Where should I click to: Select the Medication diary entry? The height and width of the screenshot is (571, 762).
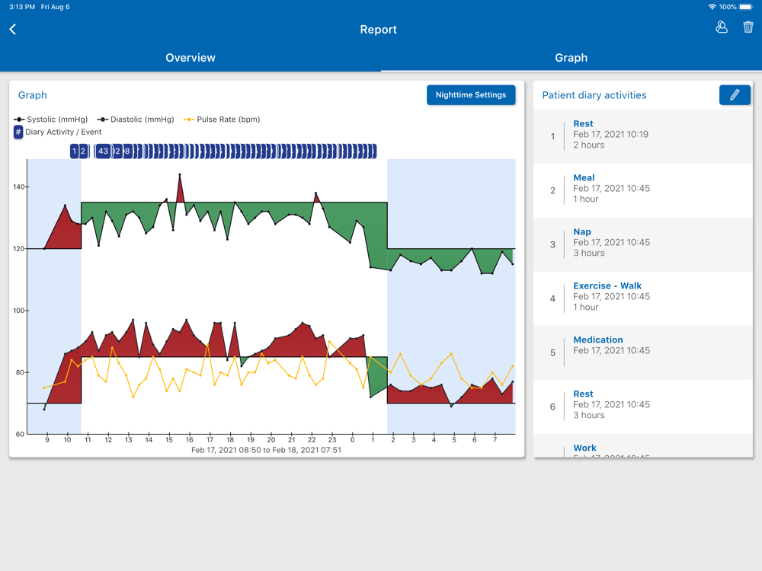[643, 352]
